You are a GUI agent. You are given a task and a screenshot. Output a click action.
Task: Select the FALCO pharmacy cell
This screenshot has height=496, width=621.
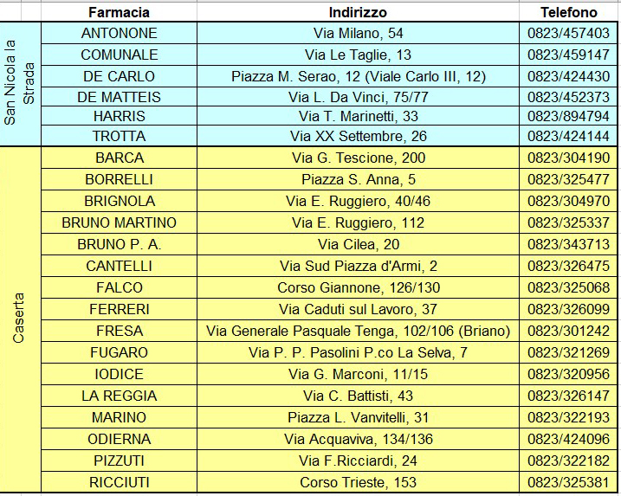(119, 287)
